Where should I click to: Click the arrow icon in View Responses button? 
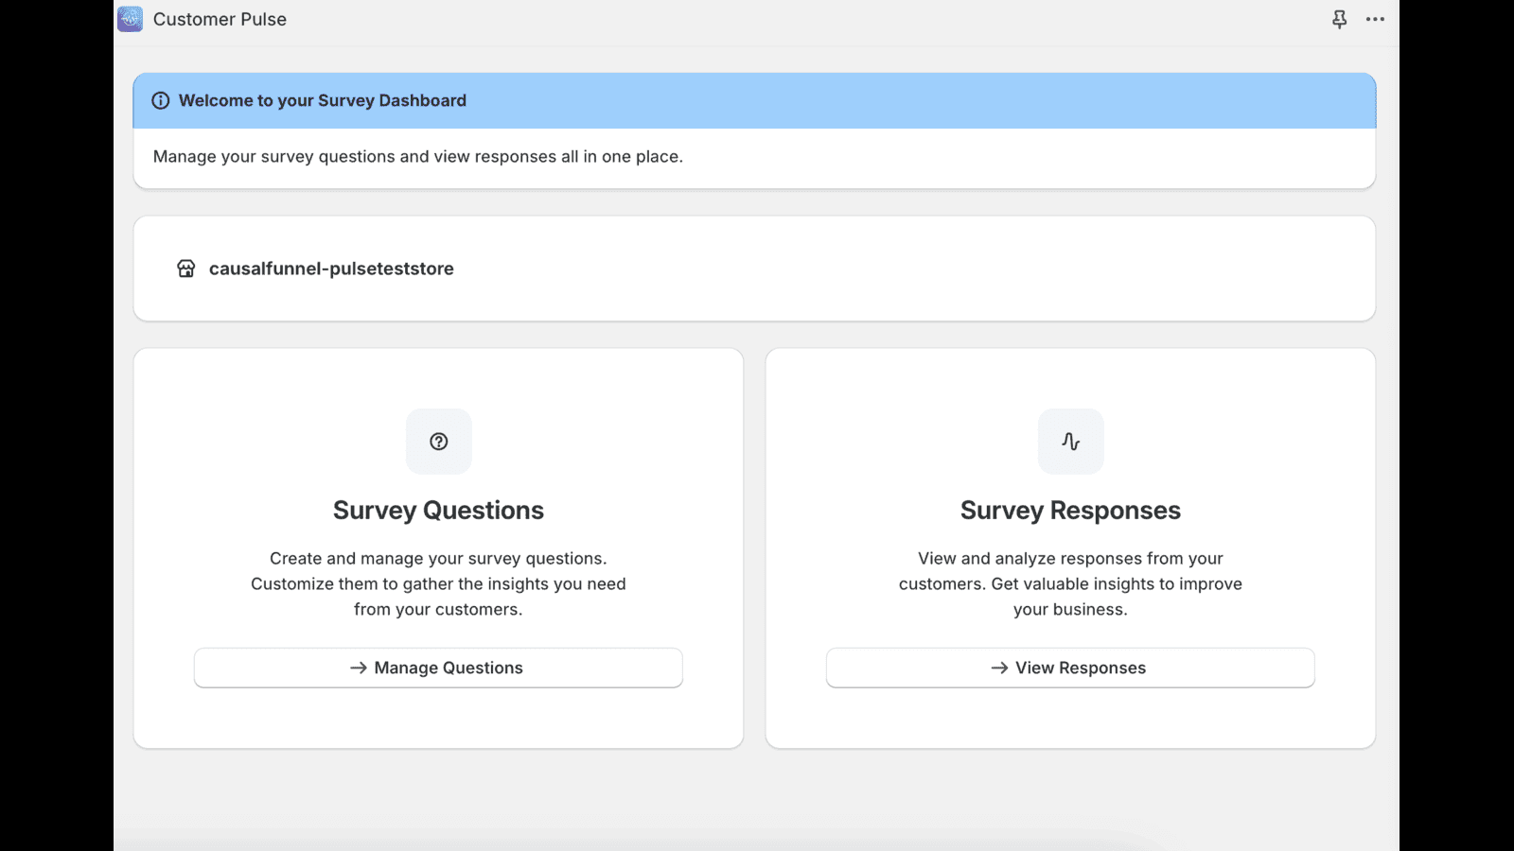click(999, 668)
